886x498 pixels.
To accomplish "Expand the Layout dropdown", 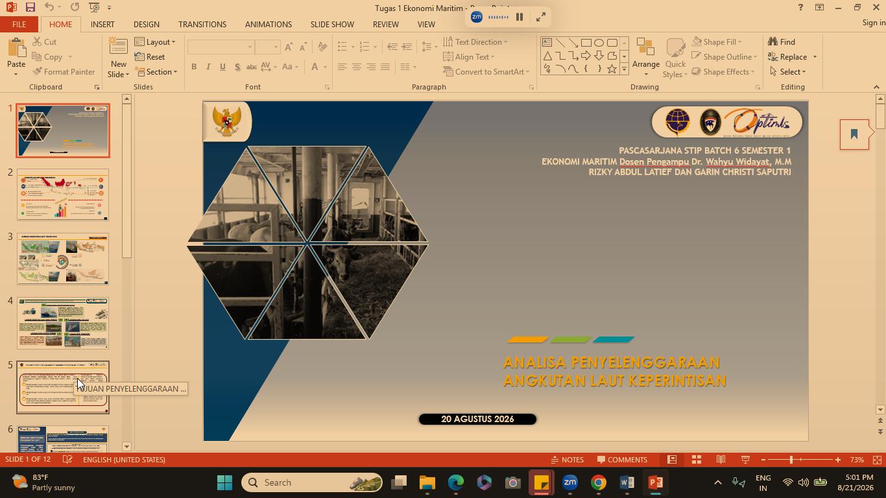I will [155, 42].
